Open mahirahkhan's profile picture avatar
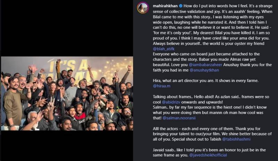This screenshot has height=161, width=278. pos(143,8)
